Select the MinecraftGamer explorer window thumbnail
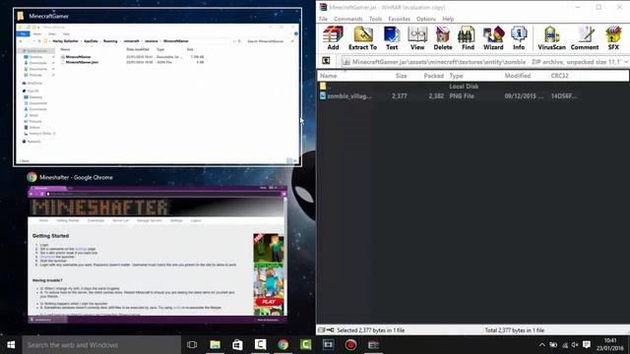630x354 pixels. pyautogui.click(x=157, y=88)
